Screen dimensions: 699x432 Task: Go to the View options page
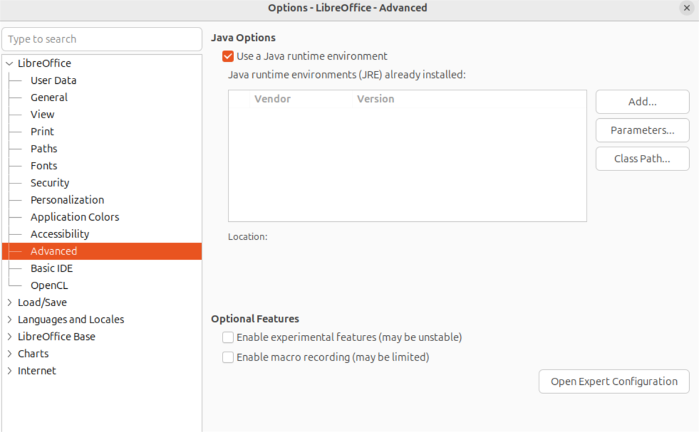(43, 115)
